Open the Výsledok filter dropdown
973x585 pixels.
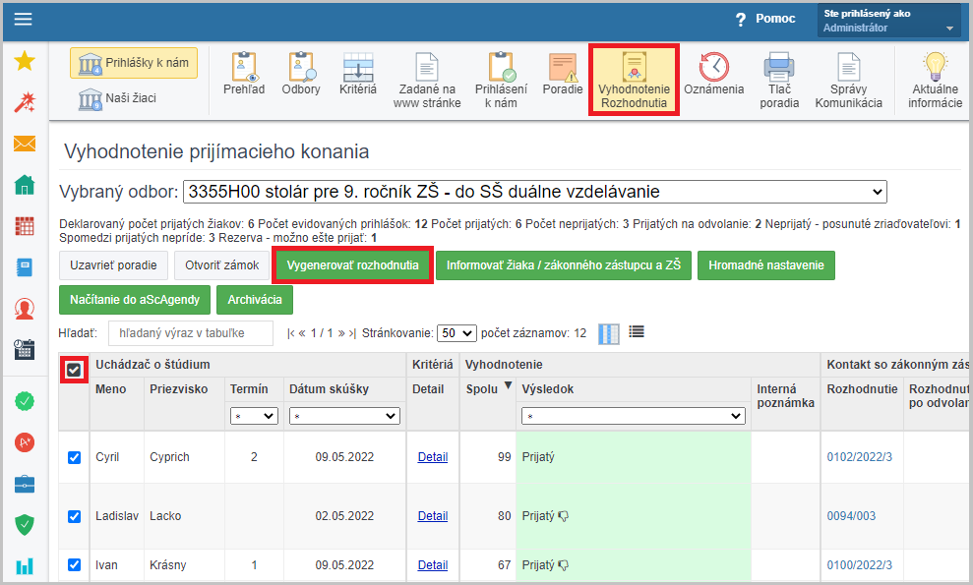pyautogui.click(x=633, y=416)
